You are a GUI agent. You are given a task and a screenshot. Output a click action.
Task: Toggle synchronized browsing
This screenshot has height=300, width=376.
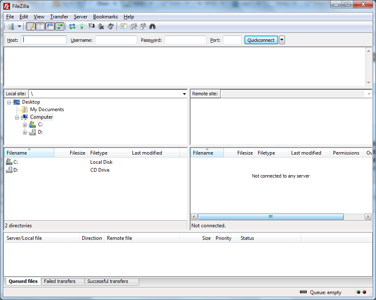pos(143,26)
